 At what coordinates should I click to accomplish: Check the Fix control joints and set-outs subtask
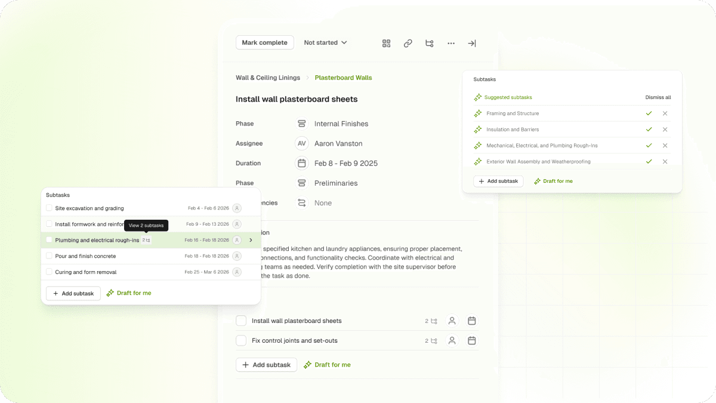pyautogui.click(x=241, y=340)
